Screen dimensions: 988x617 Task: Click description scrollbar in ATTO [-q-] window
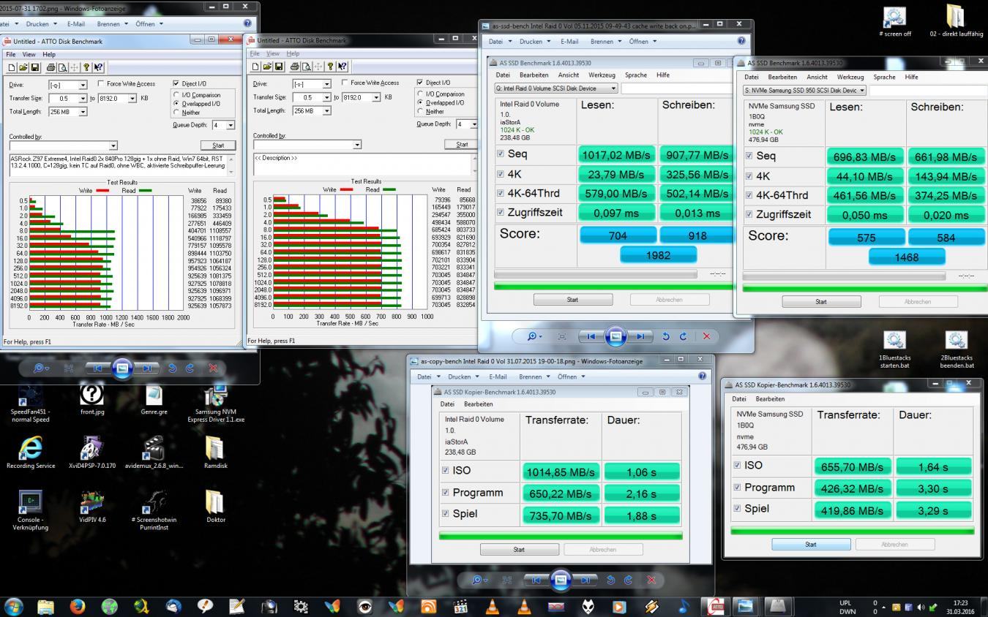[232, 164]
